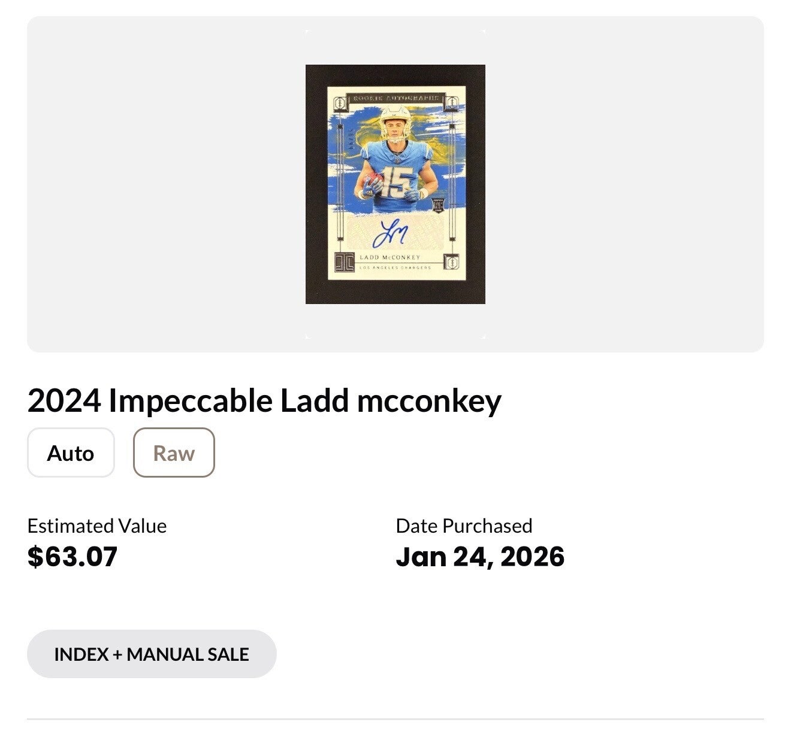Click the Date Purchased label
Viewport: 791px width, 744px height.
coord(464,526)
